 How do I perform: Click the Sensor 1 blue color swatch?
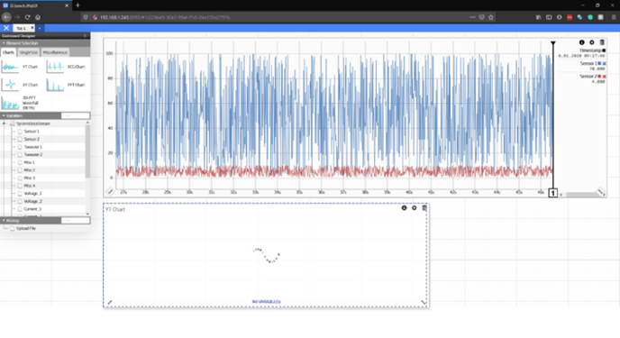pos(599,64)
